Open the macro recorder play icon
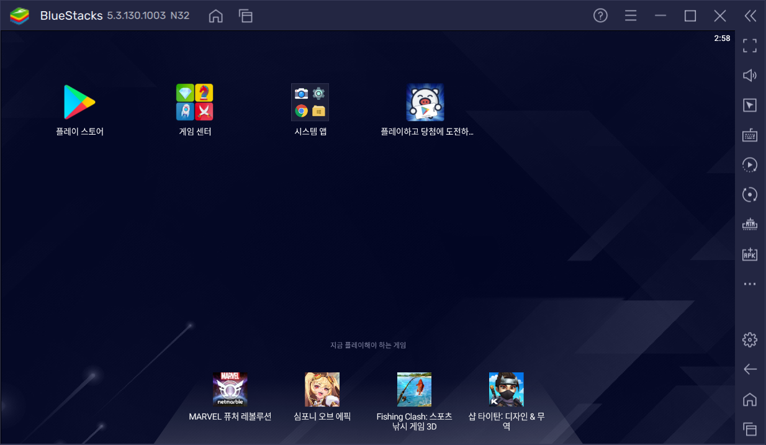 coord(750,164)
